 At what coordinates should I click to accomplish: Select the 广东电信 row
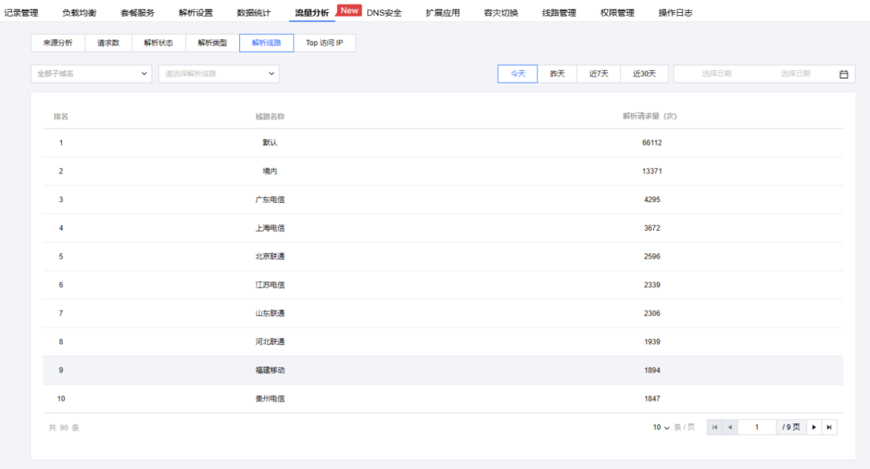[443, 200]
